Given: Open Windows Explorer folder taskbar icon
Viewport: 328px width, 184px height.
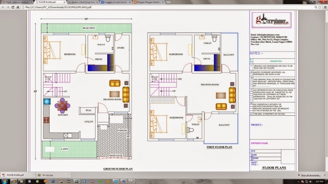Looking at the screenshot, I should pyautogui.click(x=22, y=181).
